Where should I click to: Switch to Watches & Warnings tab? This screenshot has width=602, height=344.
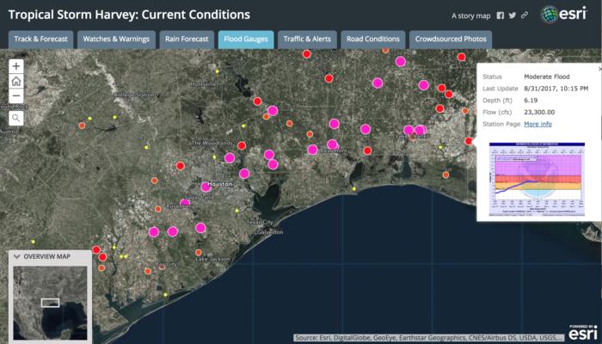pos(116,40)
